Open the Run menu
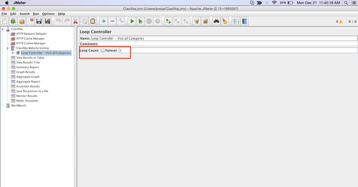This screenshot has height=187, width=358. point(36,14)
